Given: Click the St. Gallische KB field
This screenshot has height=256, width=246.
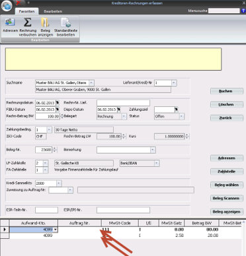Looking at the screenshot, I should click(x=84, y=163).
